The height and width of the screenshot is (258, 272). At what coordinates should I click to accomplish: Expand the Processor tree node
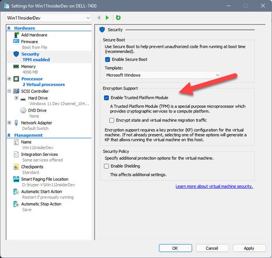point(9,78)
